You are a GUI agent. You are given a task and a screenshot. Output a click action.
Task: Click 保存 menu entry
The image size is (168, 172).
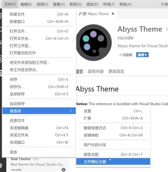click(39, 79)
